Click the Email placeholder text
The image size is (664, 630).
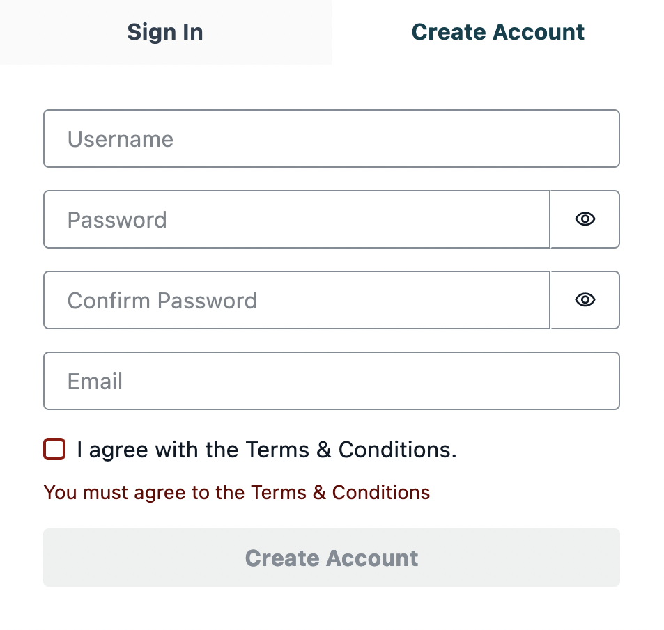click(95, 381)
